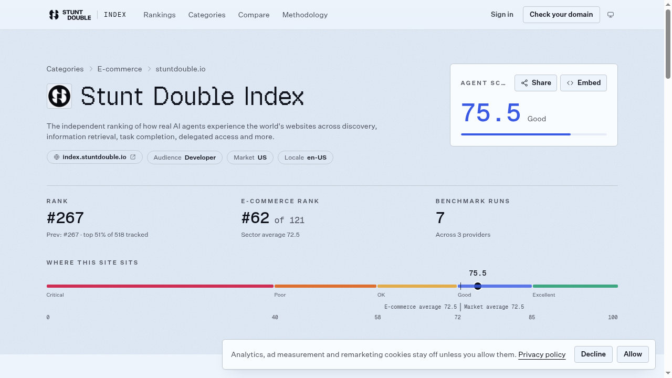Click the "WHERE THIS SITE SITS" heading
Image resolution: width=672 pixels, height=378 pixels.
(x=92, y=262)
